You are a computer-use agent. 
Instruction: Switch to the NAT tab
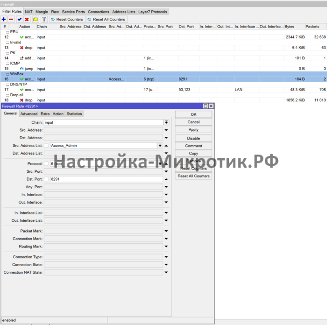[x=28, y=12]
